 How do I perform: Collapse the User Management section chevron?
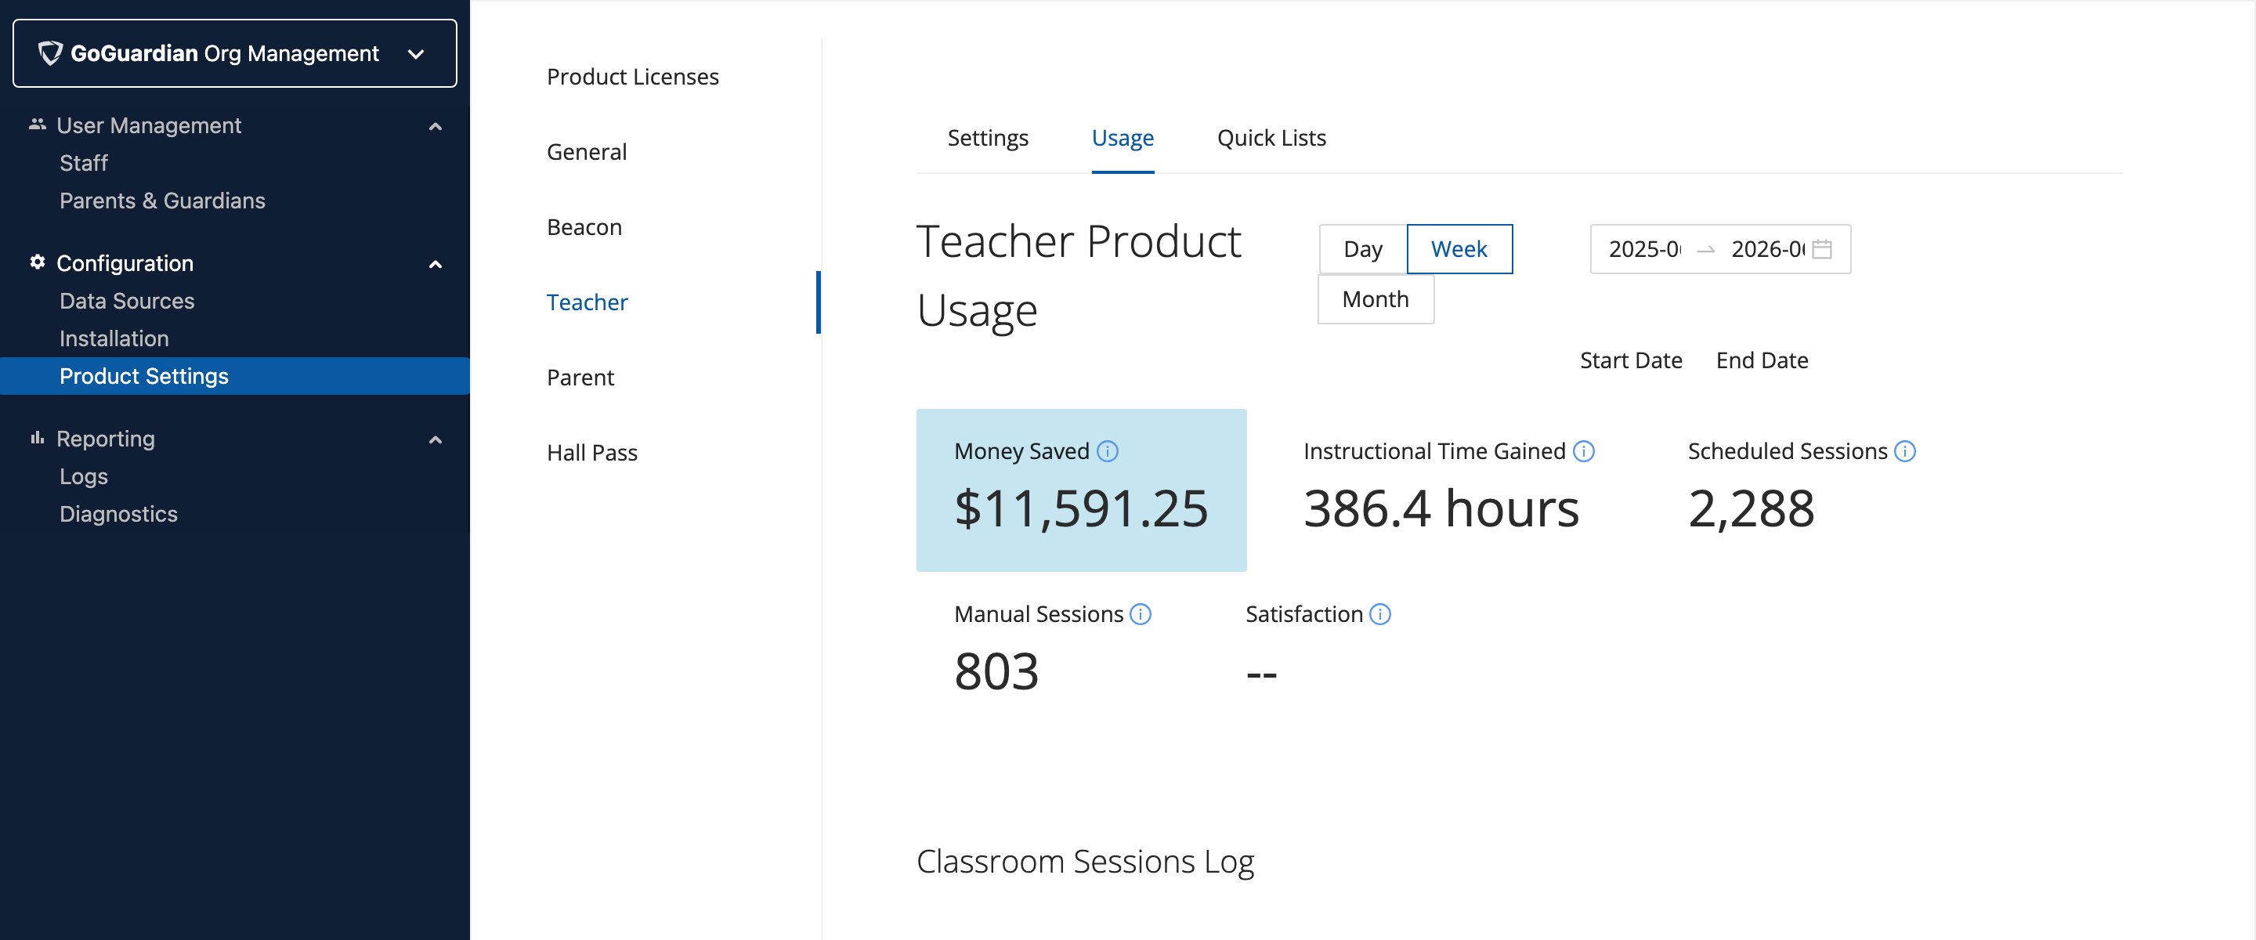(x=436, y=126)
